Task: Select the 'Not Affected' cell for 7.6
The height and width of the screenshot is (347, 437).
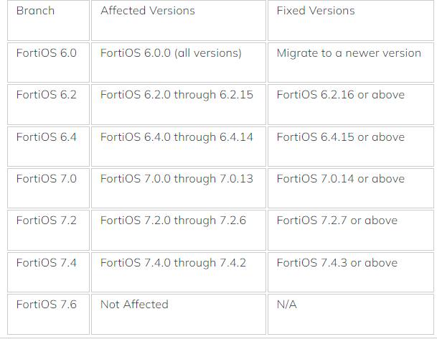Action: 179,314
